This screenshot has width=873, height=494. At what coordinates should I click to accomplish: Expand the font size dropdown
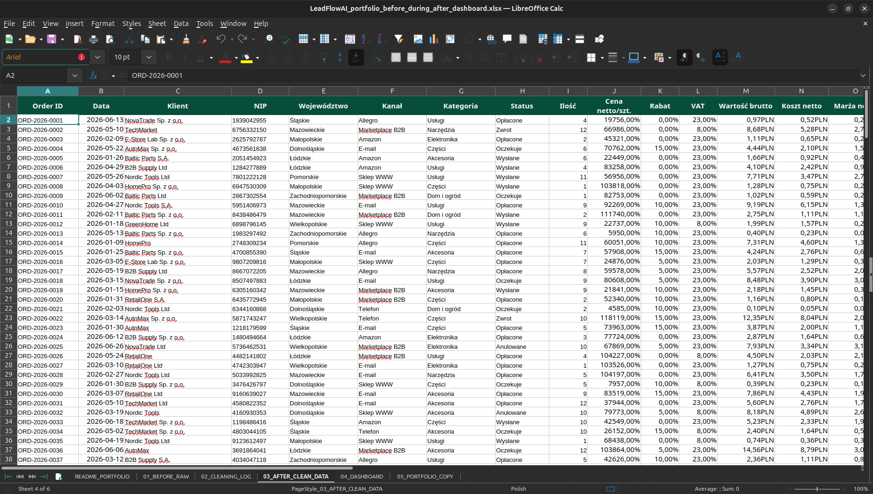(x=149, y=57)
